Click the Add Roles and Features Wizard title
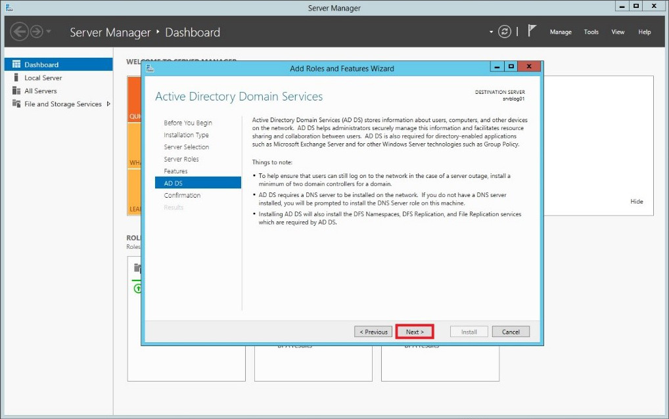This screenshot has width=669, height=419. (342, 68)
